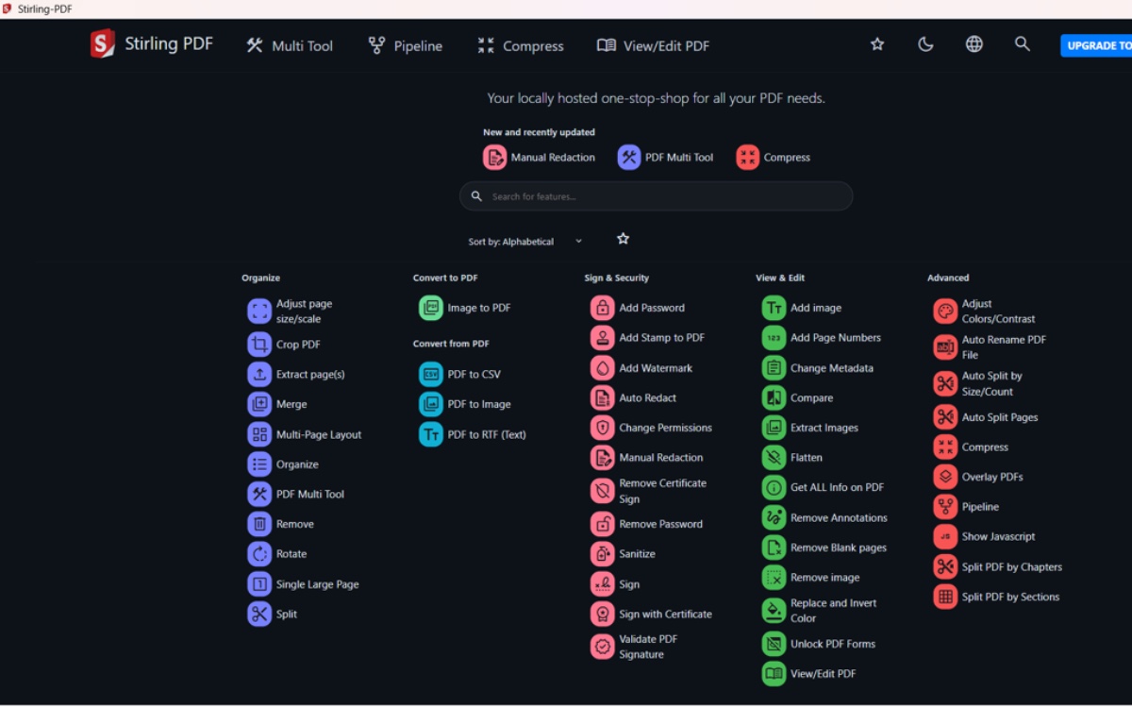Open the Multi Tool navbar item

point(290,45)
